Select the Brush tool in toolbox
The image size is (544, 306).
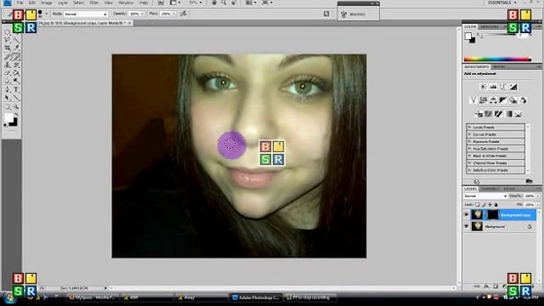click(x=16, y=57)
